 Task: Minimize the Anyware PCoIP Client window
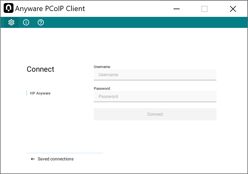coord(177,9)
